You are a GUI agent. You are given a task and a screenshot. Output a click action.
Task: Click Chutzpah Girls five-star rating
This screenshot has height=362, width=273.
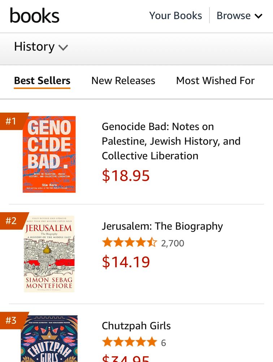(x=130, y=342)
